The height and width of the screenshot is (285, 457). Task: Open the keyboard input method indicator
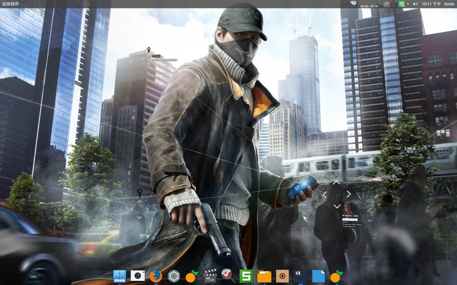[387, 4]
